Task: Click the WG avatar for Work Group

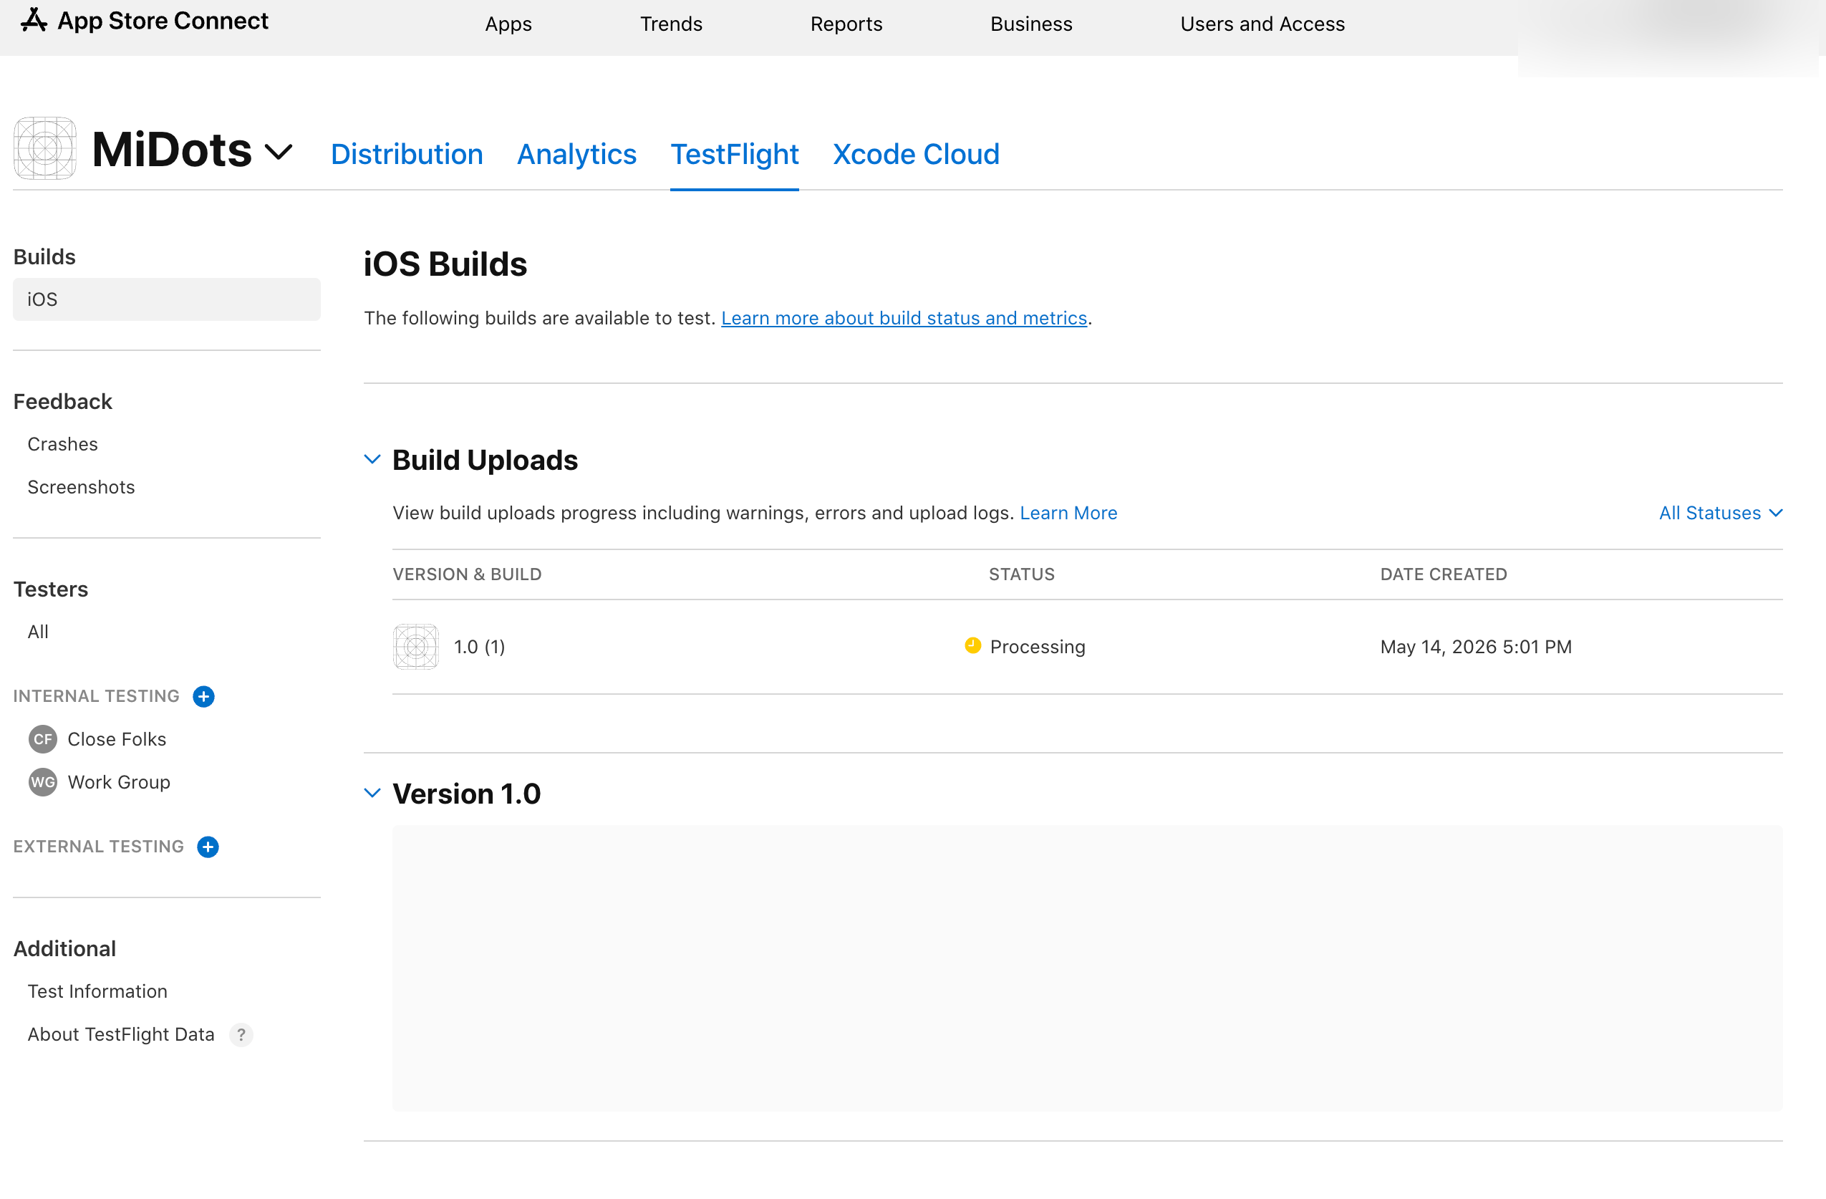Action: (43, 782)
